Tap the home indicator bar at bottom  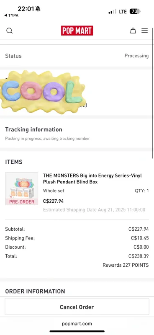77,331
